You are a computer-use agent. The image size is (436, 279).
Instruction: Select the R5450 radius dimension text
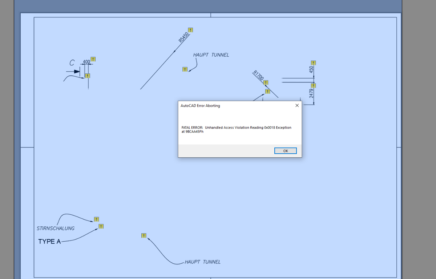point(183,37)
